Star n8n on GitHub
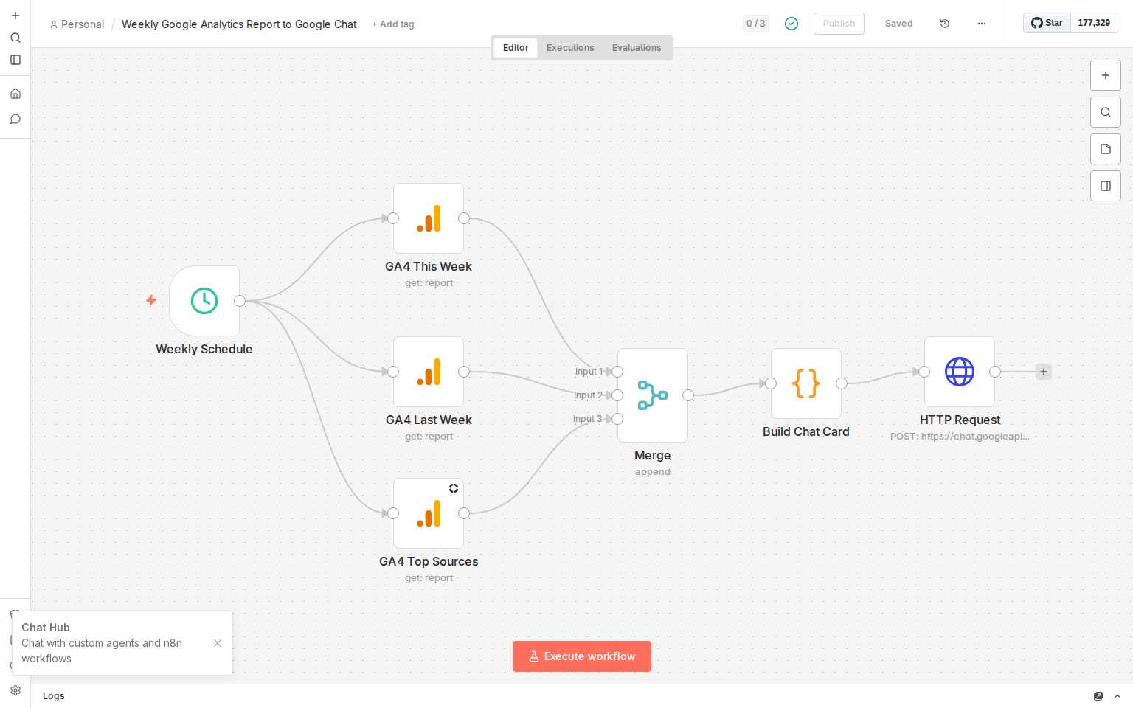 (x=1046, y=22)
